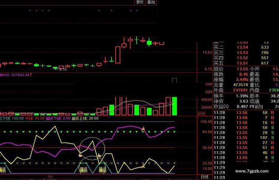Viewport: 279px width, 180px height.
Task: Click the 买四 bid price 13.52
Action: point(242,58)
